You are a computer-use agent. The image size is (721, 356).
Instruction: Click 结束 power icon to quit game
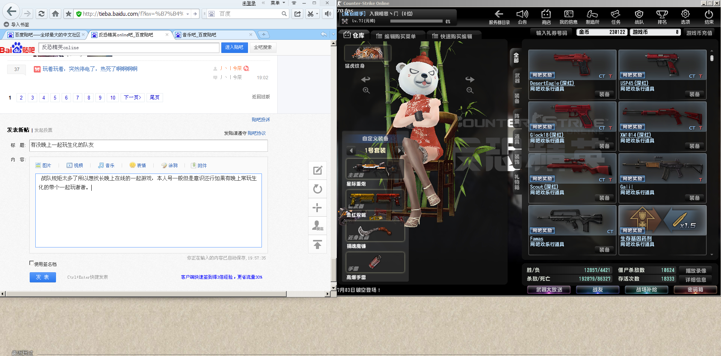(x=709, y=17)
